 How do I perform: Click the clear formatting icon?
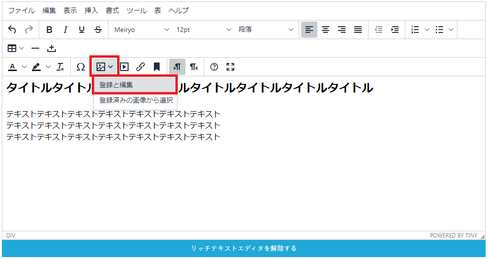60,67
